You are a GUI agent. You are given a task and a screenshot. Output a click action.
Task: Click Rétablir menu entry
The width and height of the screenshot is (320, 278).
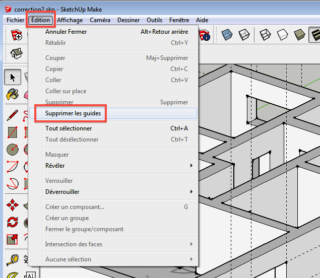[113, 43]
